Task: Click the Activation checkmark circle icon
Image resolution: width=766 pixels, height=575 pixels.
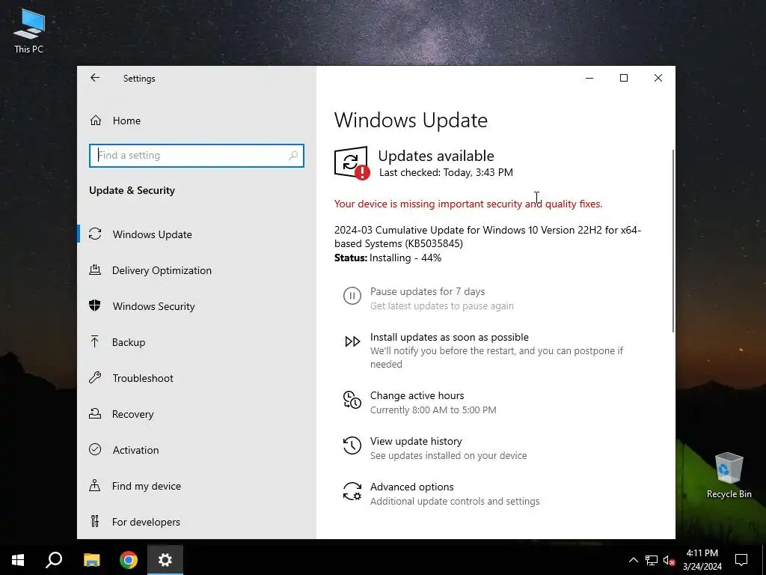Action: (95, 449)
